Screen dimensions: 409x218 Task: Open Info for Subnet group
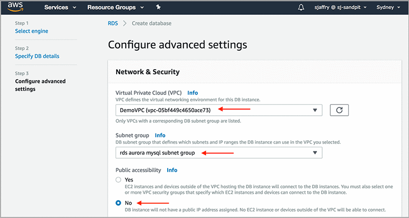click(160, 135)
